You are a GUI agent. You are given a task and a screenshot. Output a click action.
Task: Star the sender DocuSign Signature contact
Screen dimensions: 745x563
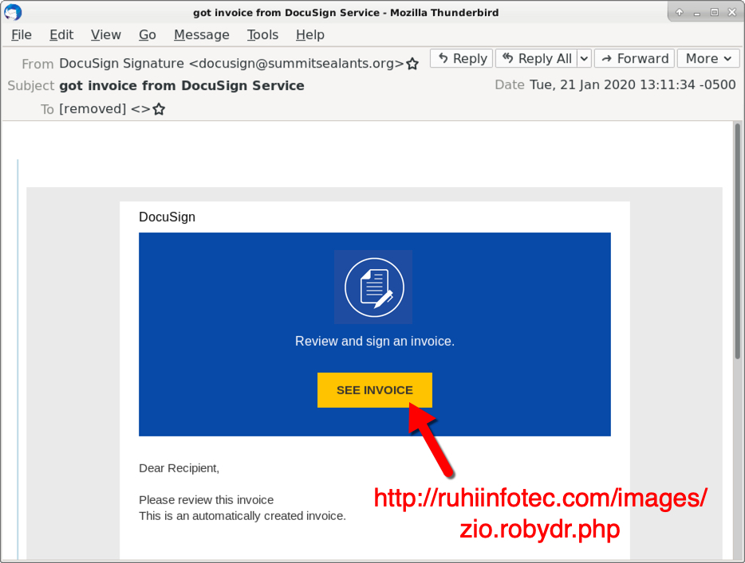pos(412,64)
